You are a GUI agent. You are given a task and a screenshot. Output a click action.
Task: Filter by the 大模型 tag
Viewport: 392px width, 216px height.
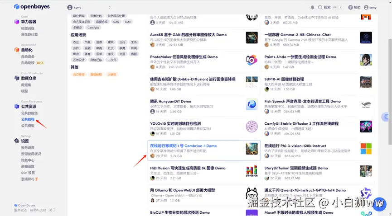click(112, 75)
